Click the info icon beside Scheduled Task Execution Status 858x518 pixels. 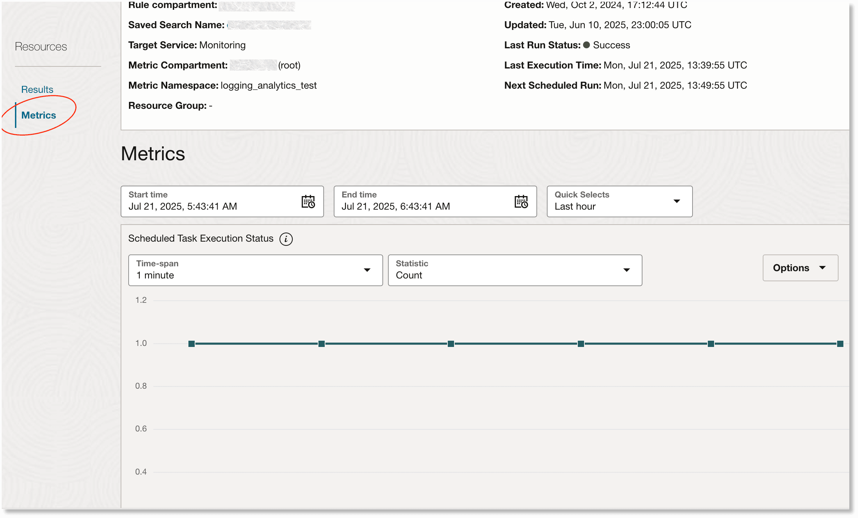[x=285, y=239]
